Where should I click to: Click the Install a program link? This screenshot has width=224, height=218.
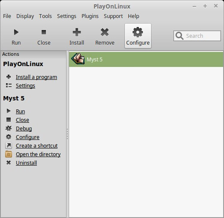point(36,77)
